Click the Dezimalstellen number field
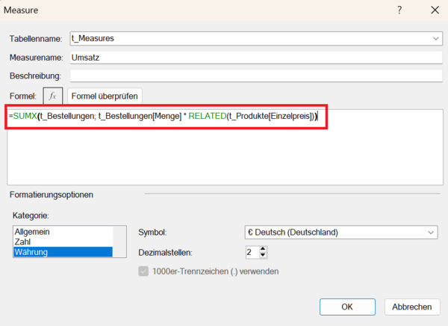The width and height of the screenshot is (448, 326). tap(253, 252)
